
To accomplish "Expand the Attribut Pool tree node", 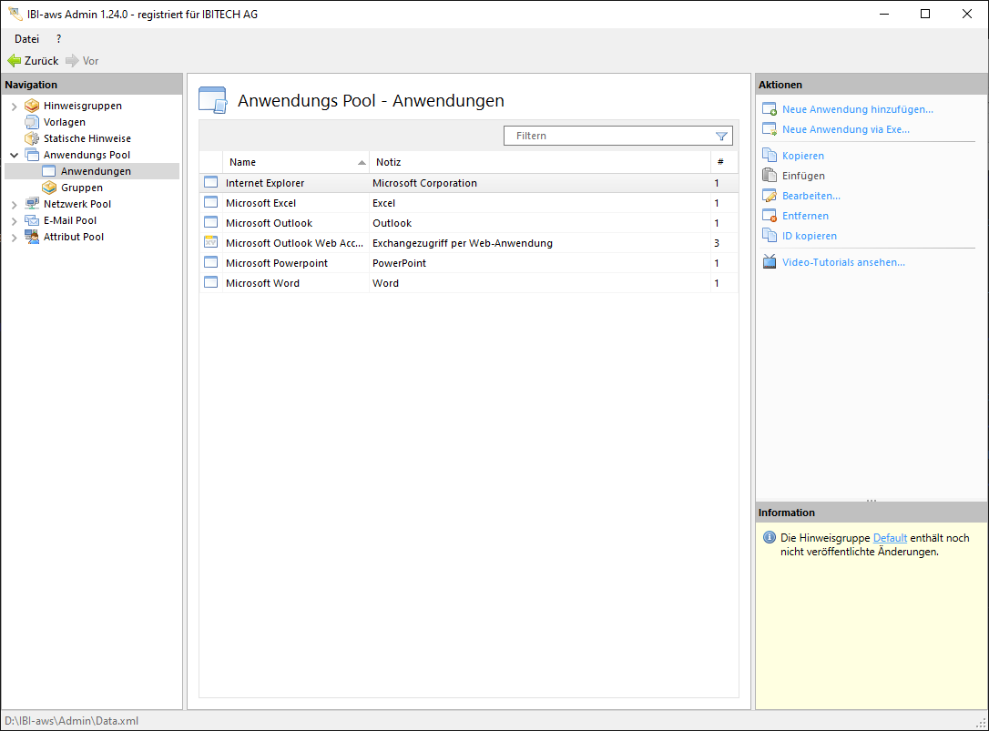I will point(14,238).
